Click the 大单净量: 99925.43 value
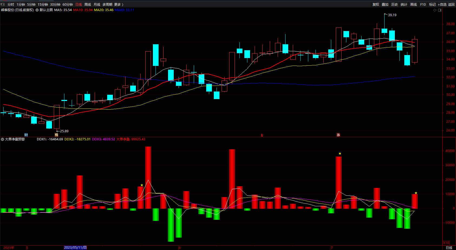This screenshot has height=250, width=456. click(x=131, y=139)
